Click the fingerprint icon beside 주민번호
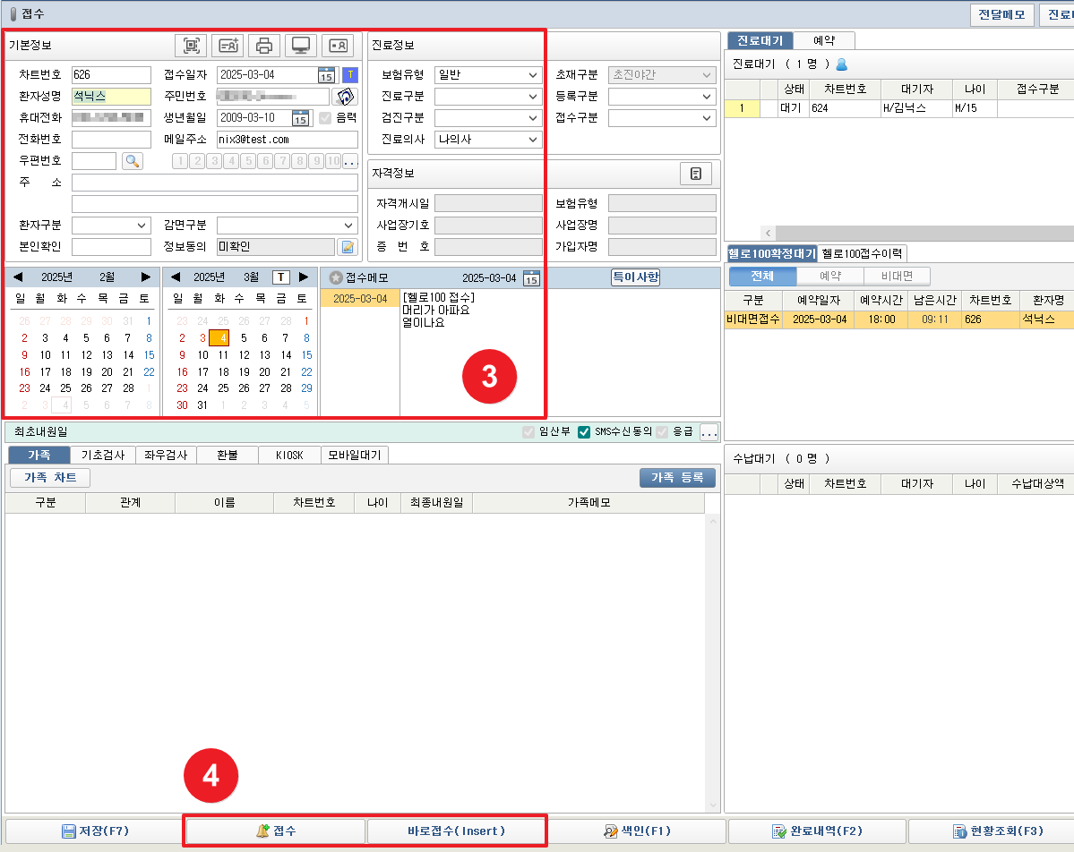The image size is (1074, 852). pos(344,97)
